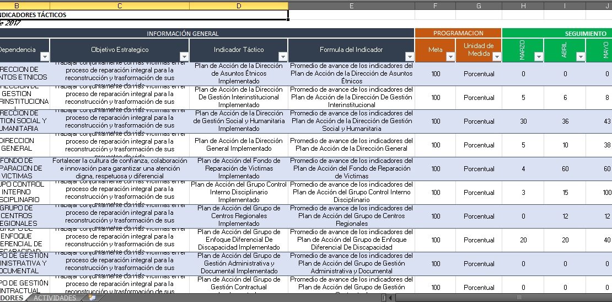Screen dimensions: 612x302
Task: Select MARZO value 20 in Enfoque Diferencial row
Action: [523, 240]
